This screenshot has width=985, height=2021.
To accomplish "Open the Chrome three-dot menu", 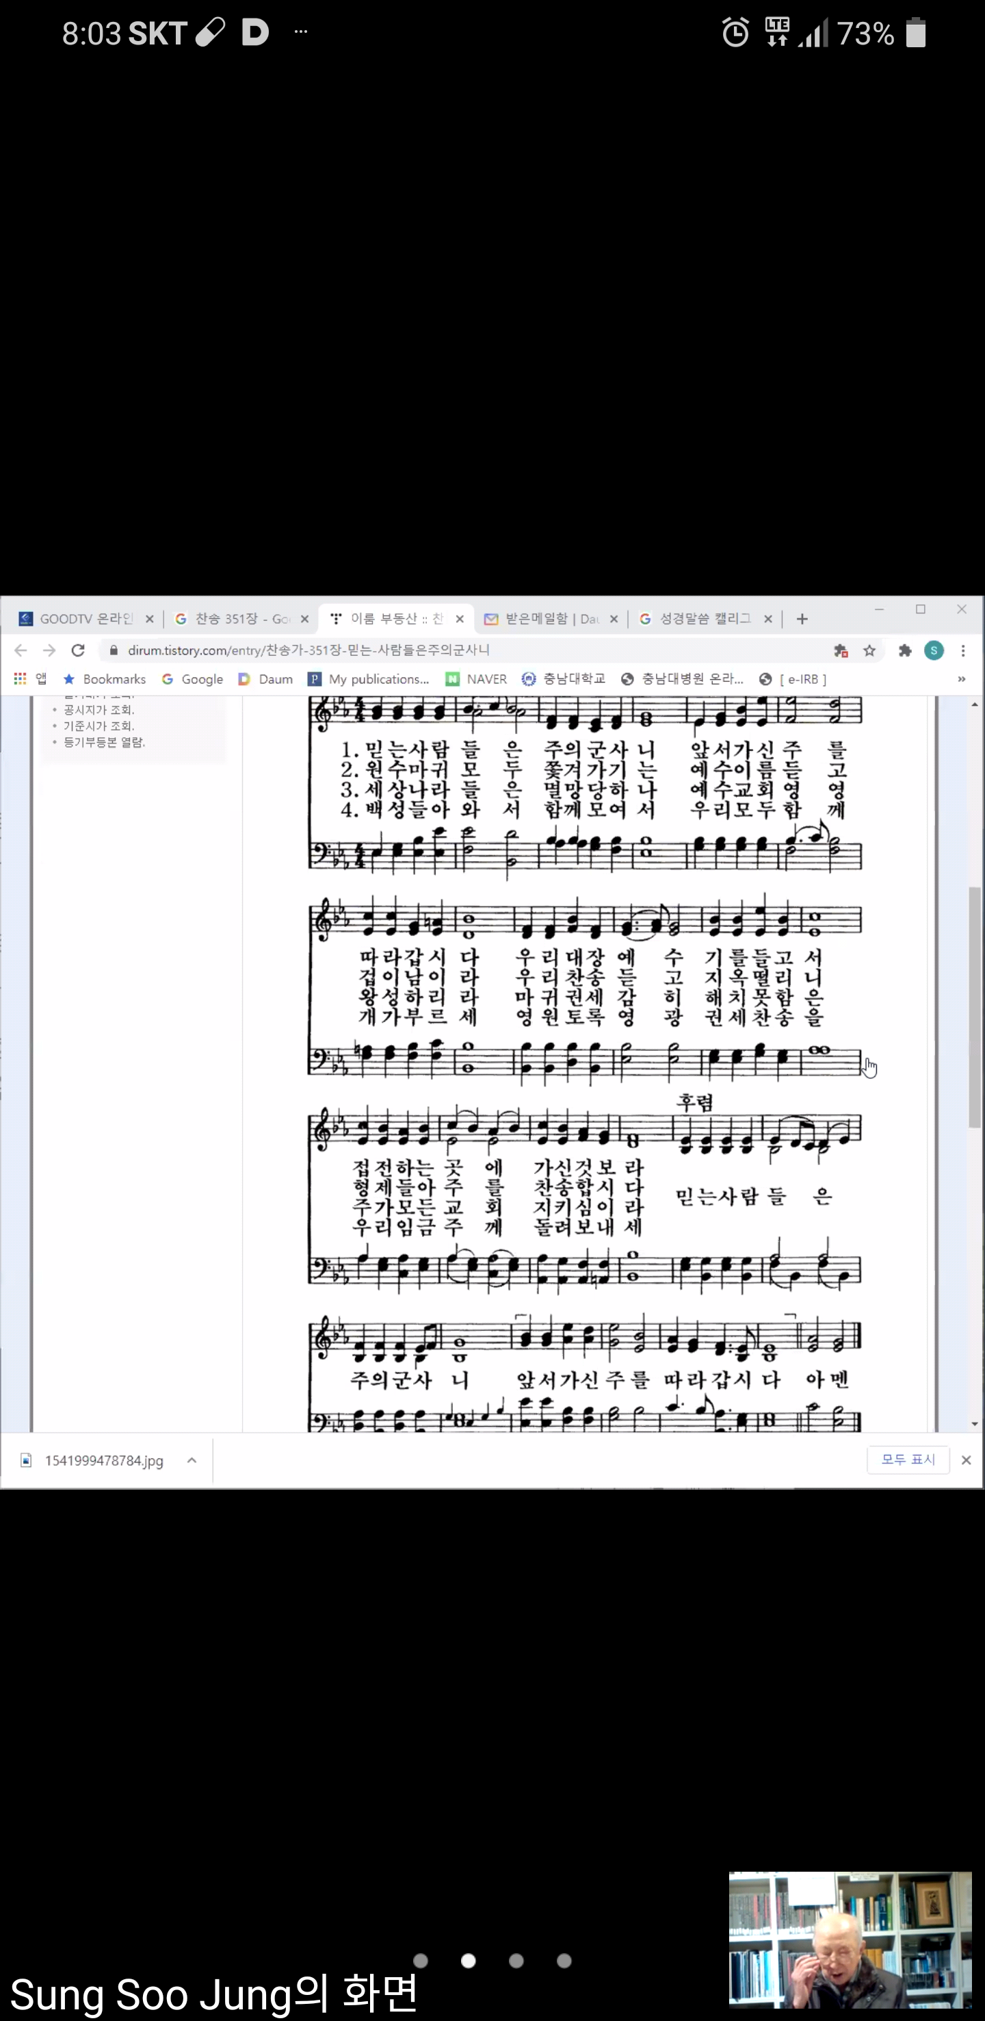I will click(963, 650).
